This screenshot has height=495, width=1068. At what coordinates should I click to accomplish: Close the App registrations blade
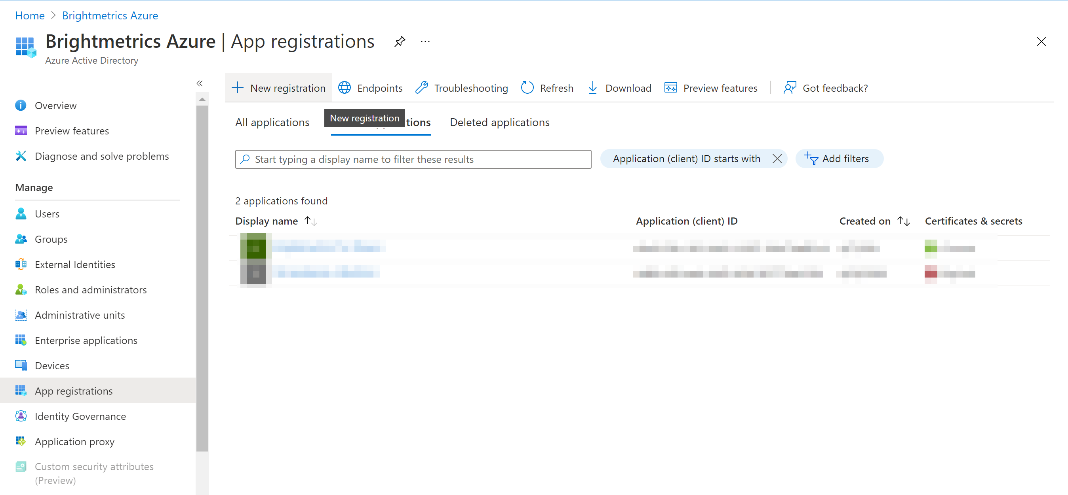1041,42
